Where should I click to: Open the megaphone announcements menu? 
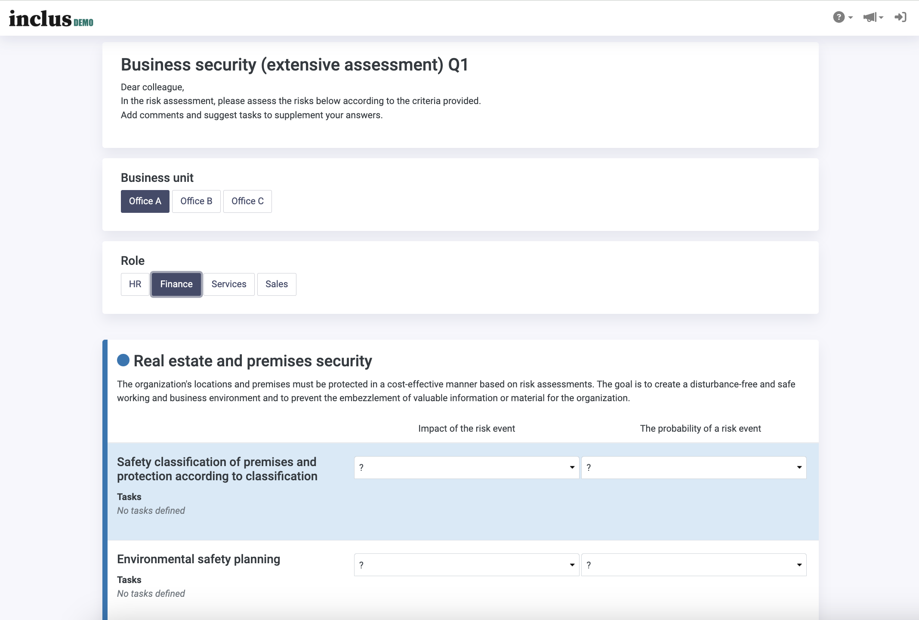pos(873,17)
